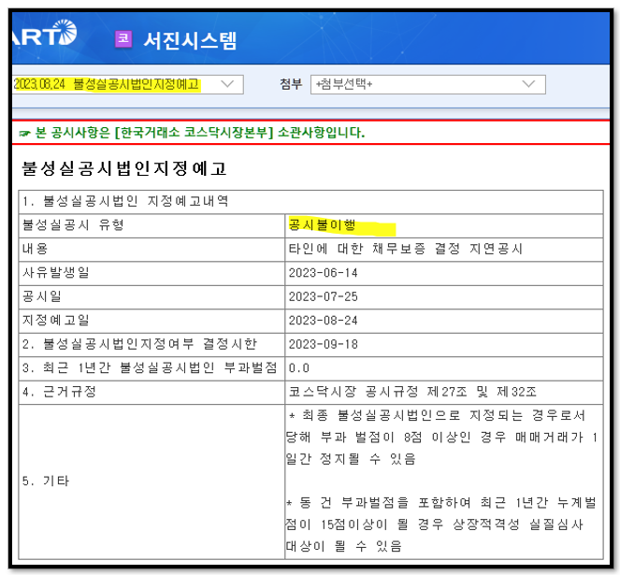
Task: Click the note about 8점 이상 매매거래 정지
Action: click(440, 438)
